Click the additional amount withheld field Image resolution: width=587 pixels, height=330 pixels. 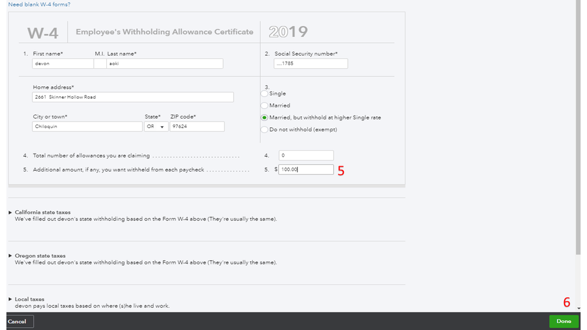point(306,170)
